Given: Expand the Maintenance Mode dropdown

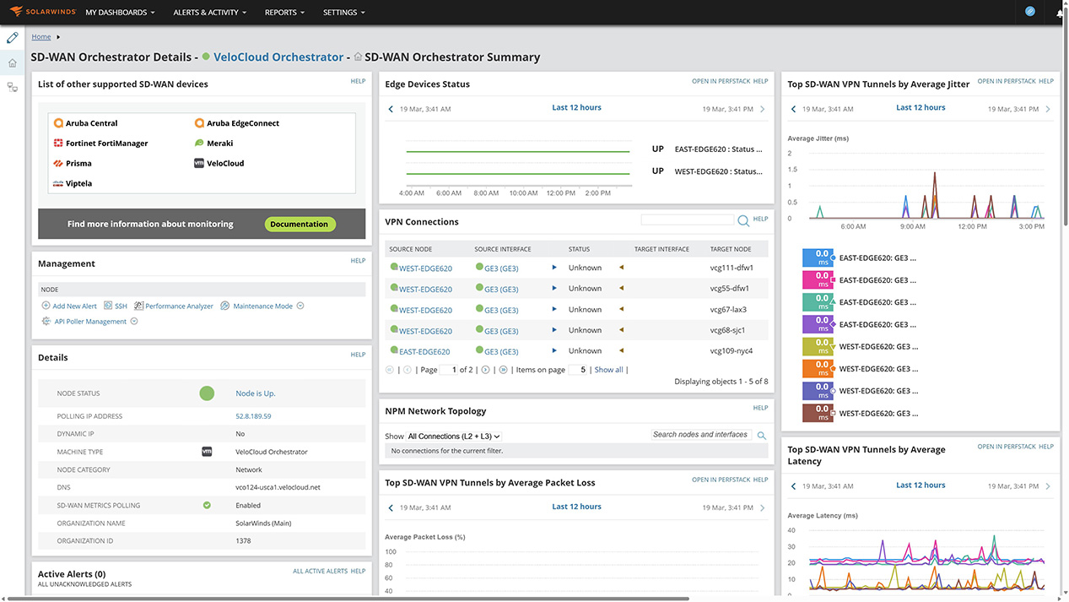Looking at the screenshot, I should 299,306.
